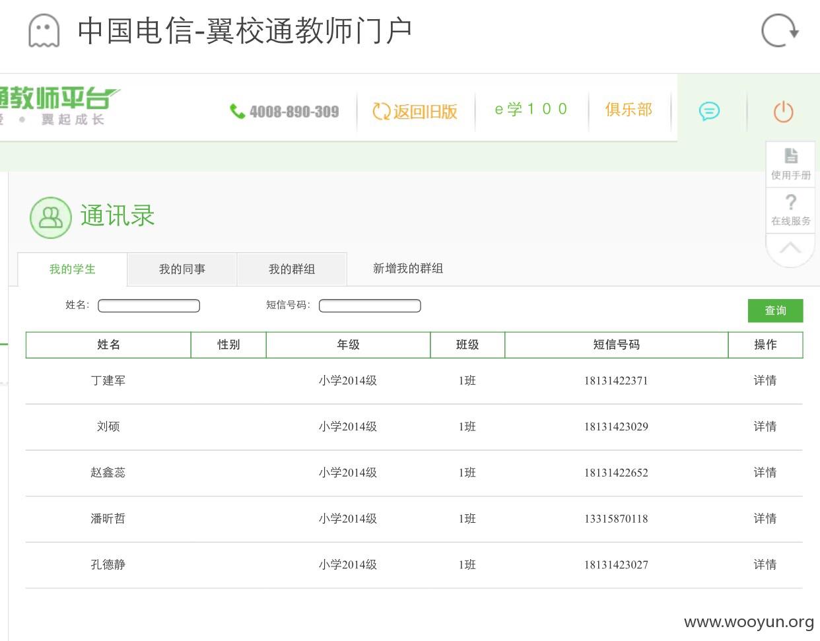The image size is (820, 641).
Task: Focus the 短信号码 search field
Action: [370, 306]
